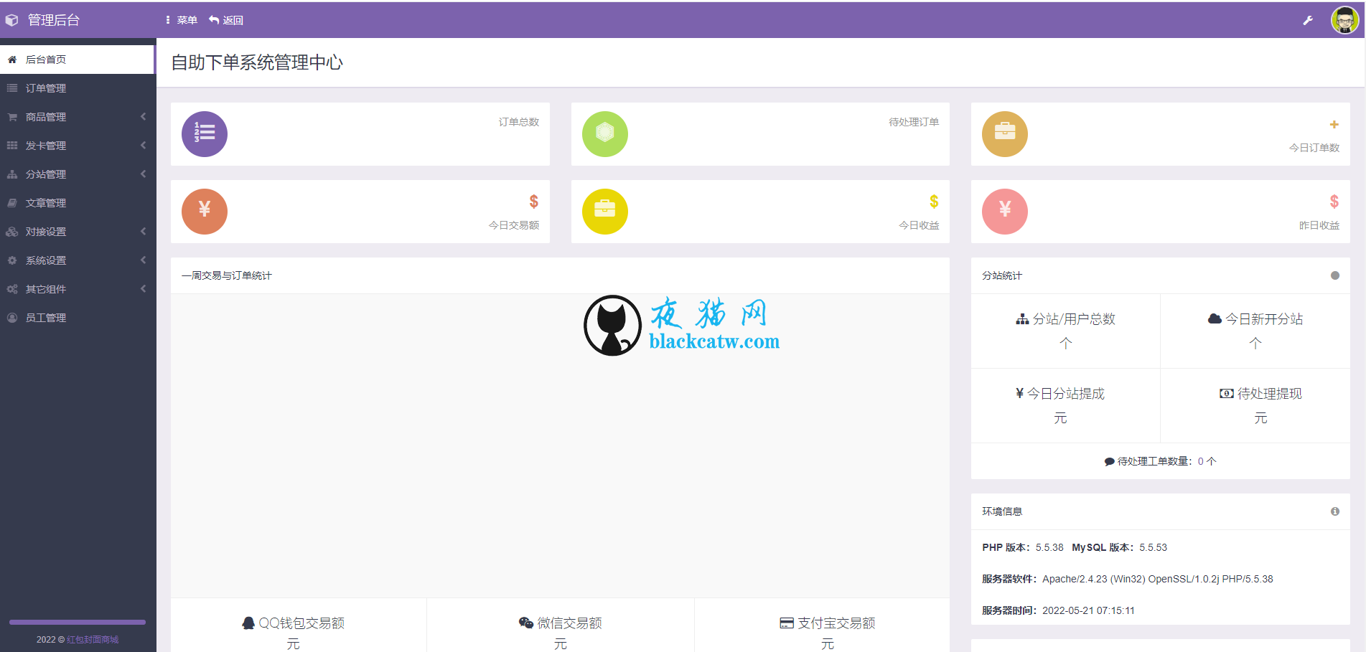Click 待处理提现 statistic
This screenshot has width=1366, height=652.
(1261, 405)
